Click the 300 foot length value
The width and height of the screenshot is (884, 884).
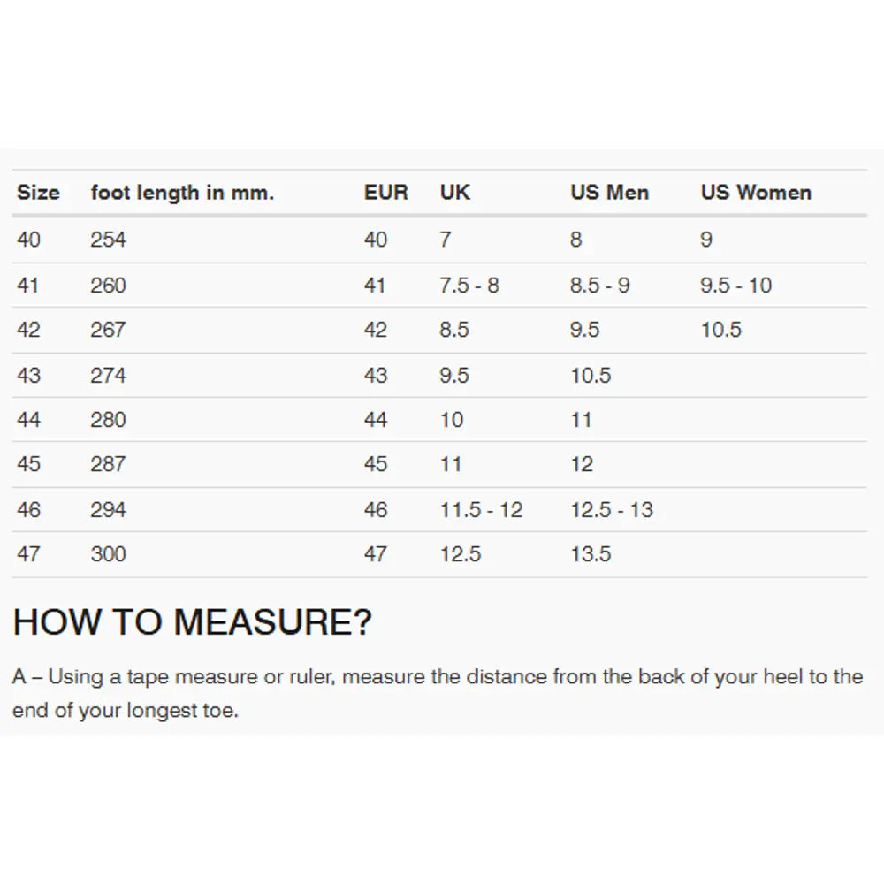tap(108, 554)
